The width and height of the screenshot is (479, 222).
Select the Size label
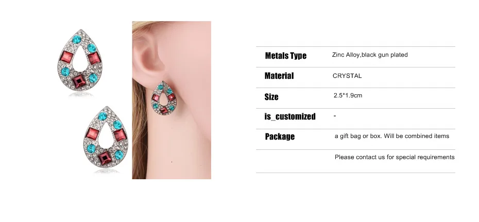coord(271,97)
